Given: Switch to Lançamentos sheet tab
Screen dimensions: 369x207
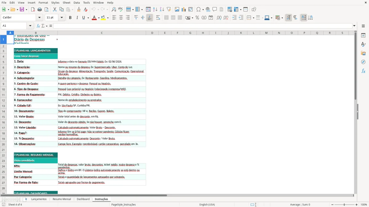Looking at the screenshot, I should coord(39,199).
